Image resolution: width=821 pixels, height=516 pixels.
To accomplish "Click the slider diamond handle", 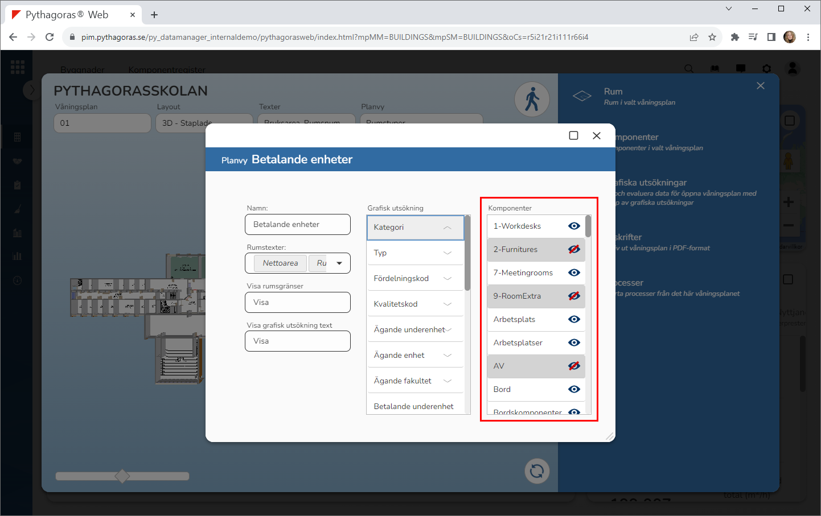I will pyautogui.click(x=122, y=476).
